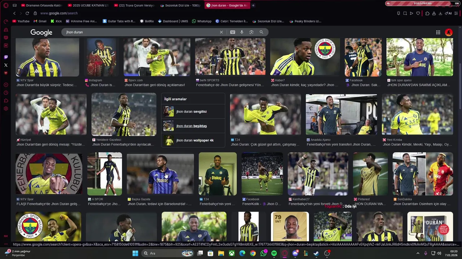Screen dimensions: 462x259
Task: Select related search jhon duran sevgilisi
Action: click(x=193, y=112)
